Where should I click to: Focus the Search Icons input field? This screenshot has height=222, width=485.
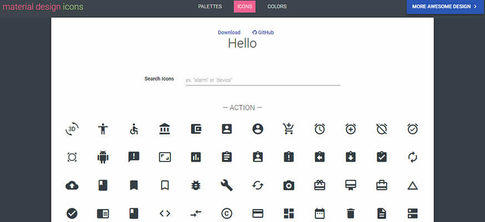click(x=263, y=80)
